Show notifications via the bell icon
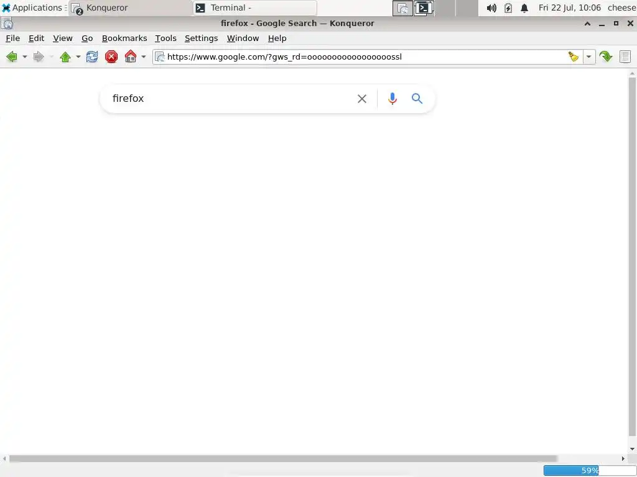This screenshot has height=477, width=637. pos(524,7)
